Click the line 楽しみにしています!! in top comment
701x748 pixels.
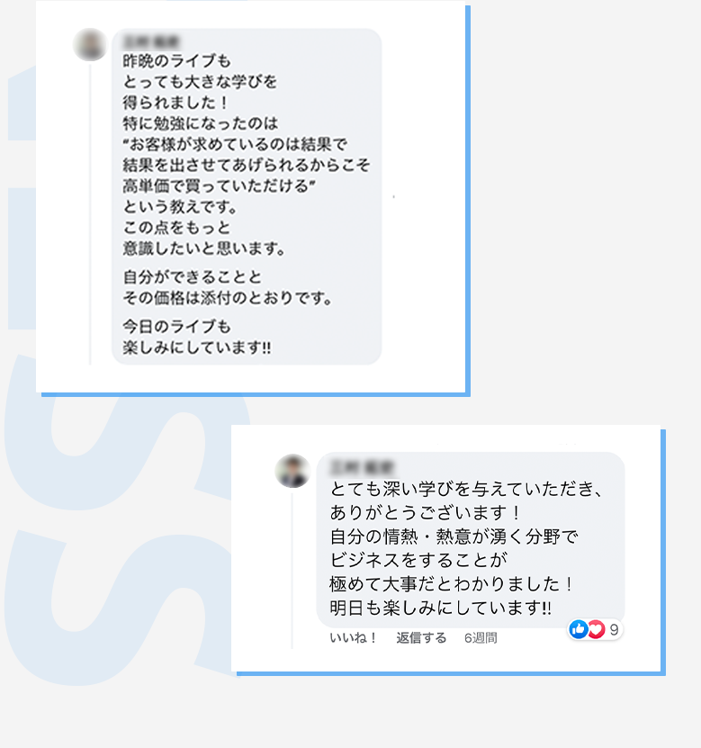(x=196, y=347)
